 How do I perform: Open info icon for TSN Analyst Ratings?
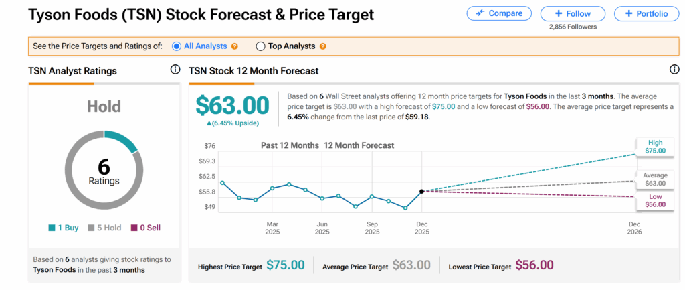(x=175, y=70)
